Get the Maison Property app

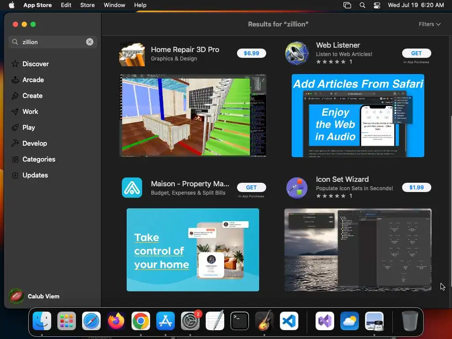251,187
